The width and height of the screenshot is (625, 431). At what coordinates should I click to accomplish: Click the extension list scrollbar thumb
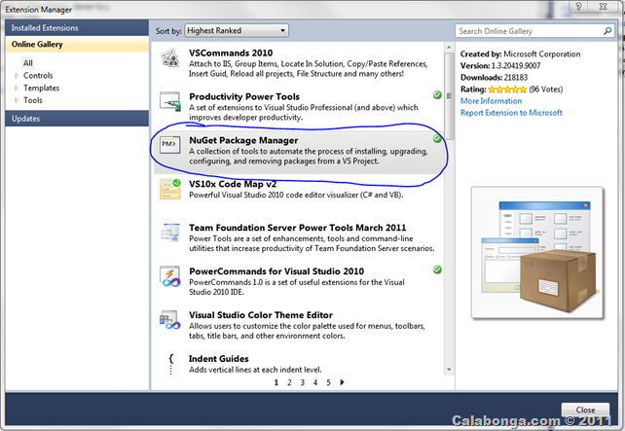coord(449,95)
